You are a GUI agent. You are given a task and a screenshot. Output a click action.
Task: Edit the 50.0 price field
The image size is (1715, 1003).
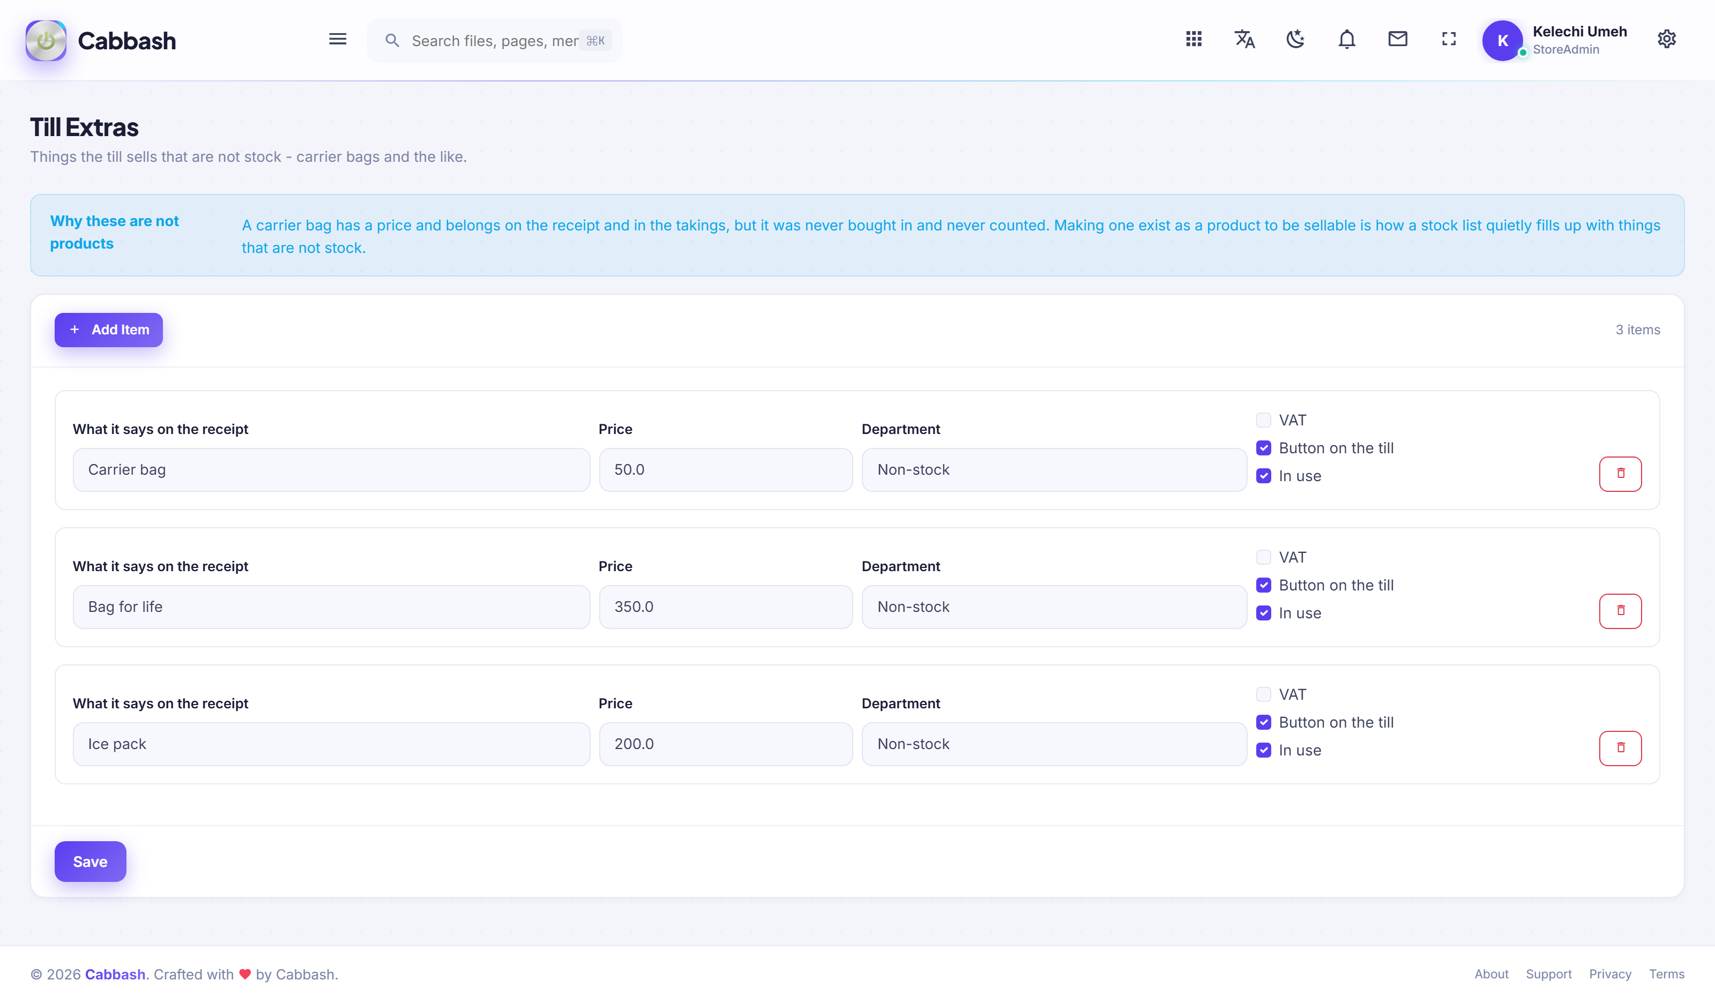(726, 469)
